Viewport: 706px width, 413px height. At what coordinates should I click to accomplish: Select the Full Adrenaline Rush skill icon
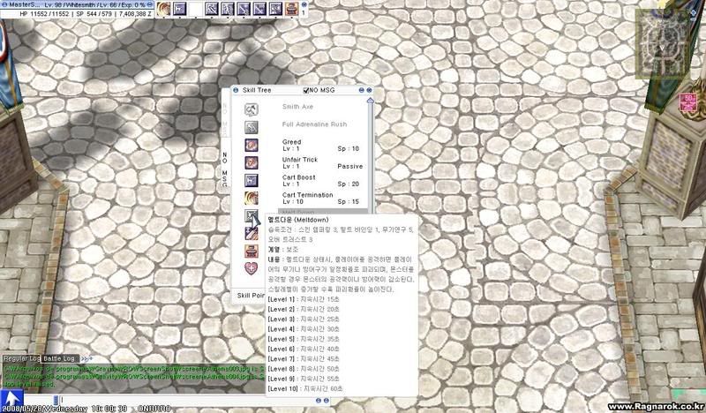[x=252, y=127]
